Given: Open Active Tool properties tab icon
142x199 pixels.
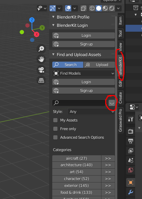Looking at the screenshot, I should 130,119.
